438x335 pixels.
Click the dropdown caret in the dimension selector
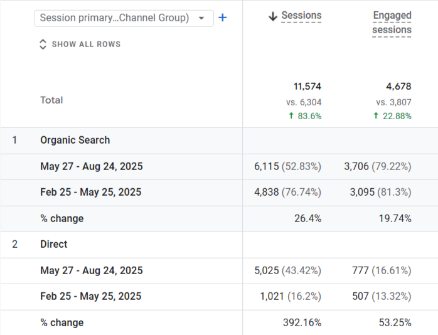(201, 18)
